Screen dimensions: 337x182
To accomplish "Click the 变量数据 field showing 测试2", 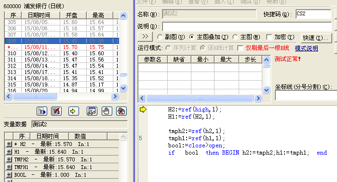I will coord(80,124).
